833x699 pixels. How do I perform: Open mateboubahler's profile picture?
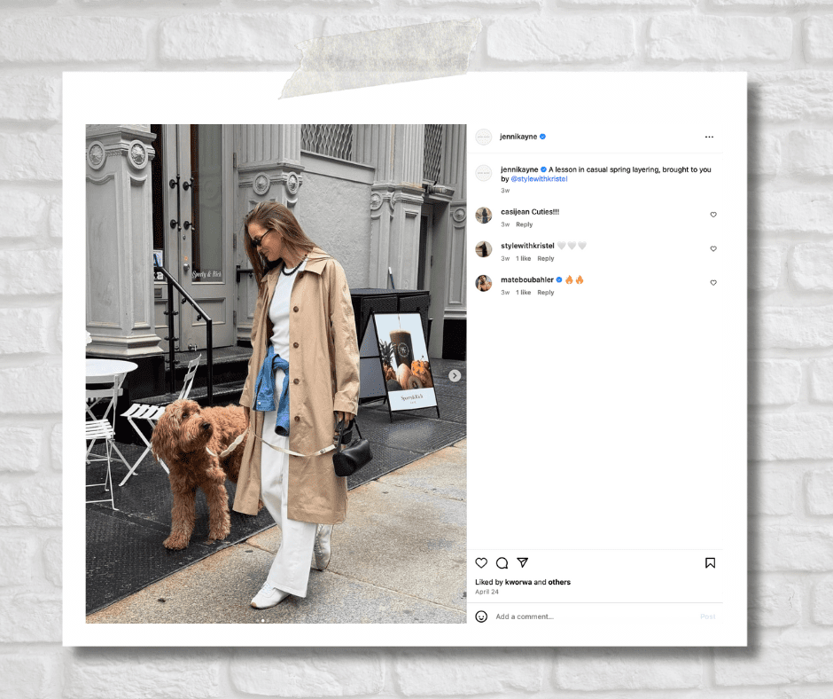(x=483, y=282)
